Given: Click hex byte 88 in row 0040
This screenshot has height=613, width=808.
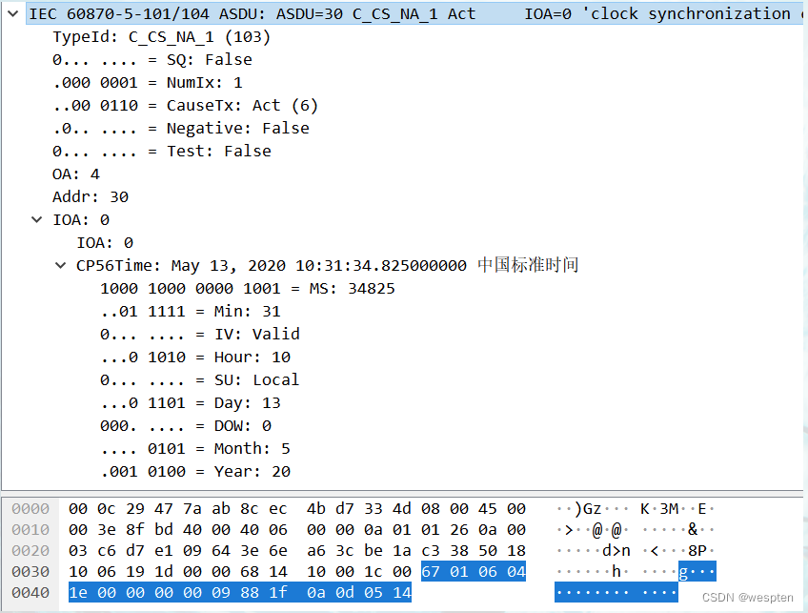Looking at the screenshot, I should pos(250,593).
